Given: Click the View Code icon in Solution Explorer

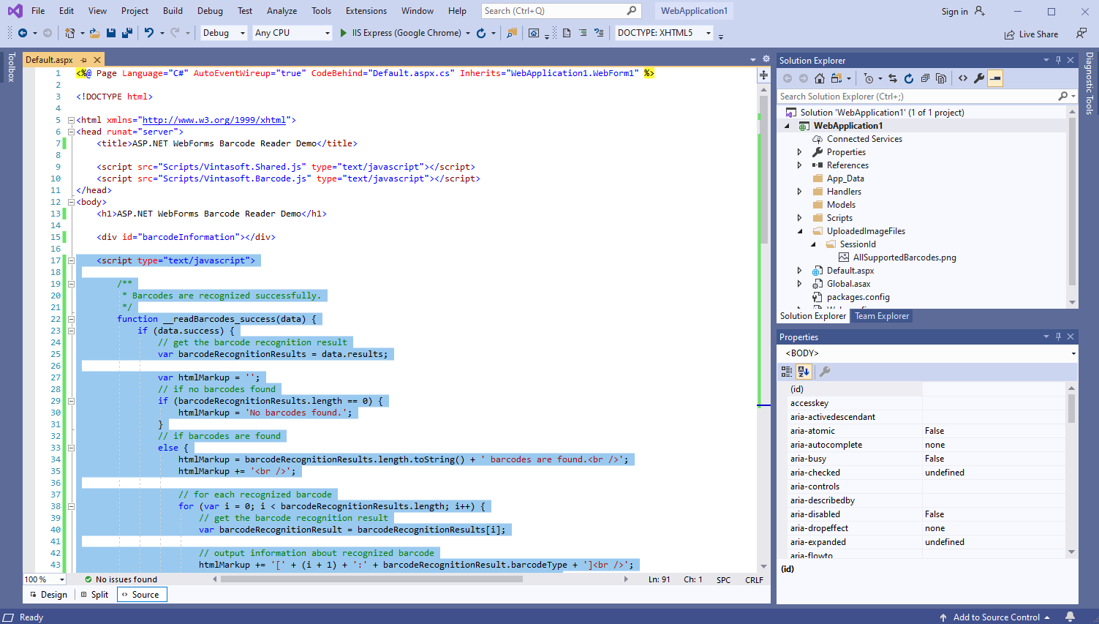Looking at the screenshot, I should [x=963, y=78].
